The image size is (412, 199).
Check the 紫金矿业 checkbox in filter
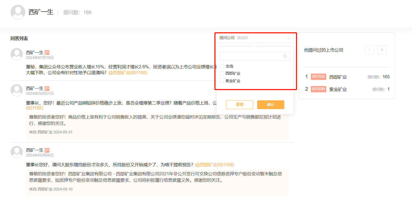point(222,81)
